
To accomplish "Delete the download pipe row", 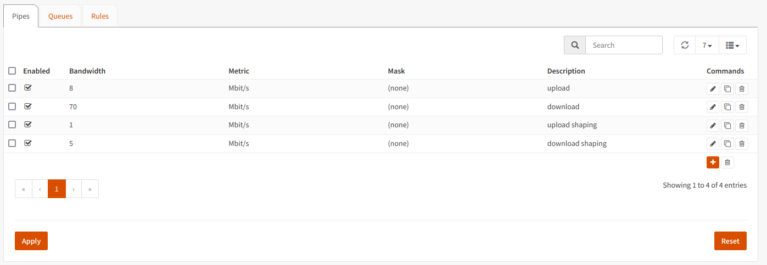I will (x=742, y=108).
